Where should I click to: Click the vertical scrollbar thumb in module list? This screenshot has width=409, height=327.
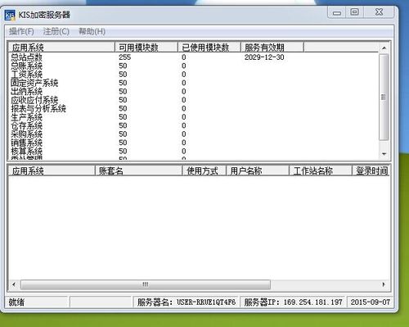click(384, 98)
